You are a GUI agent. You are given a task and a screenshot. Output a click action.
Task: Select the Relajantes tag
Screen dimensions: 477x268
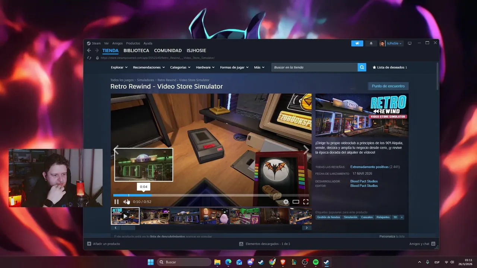coord(383,217)
